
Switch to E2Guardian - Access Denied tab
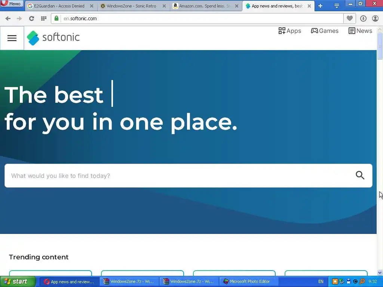(x=59, y=6)
